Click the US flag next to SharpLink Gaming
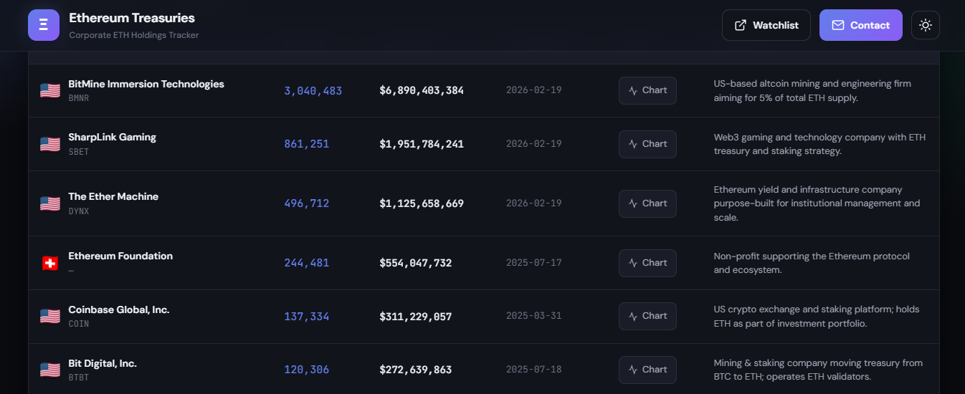 click(50, 144)
